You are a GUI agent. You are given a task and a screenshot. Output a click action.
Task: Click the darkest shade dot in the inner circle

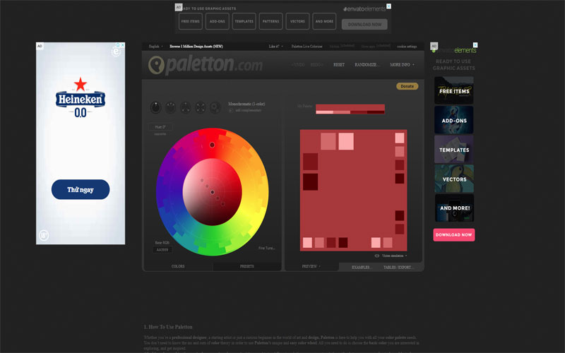223,204
